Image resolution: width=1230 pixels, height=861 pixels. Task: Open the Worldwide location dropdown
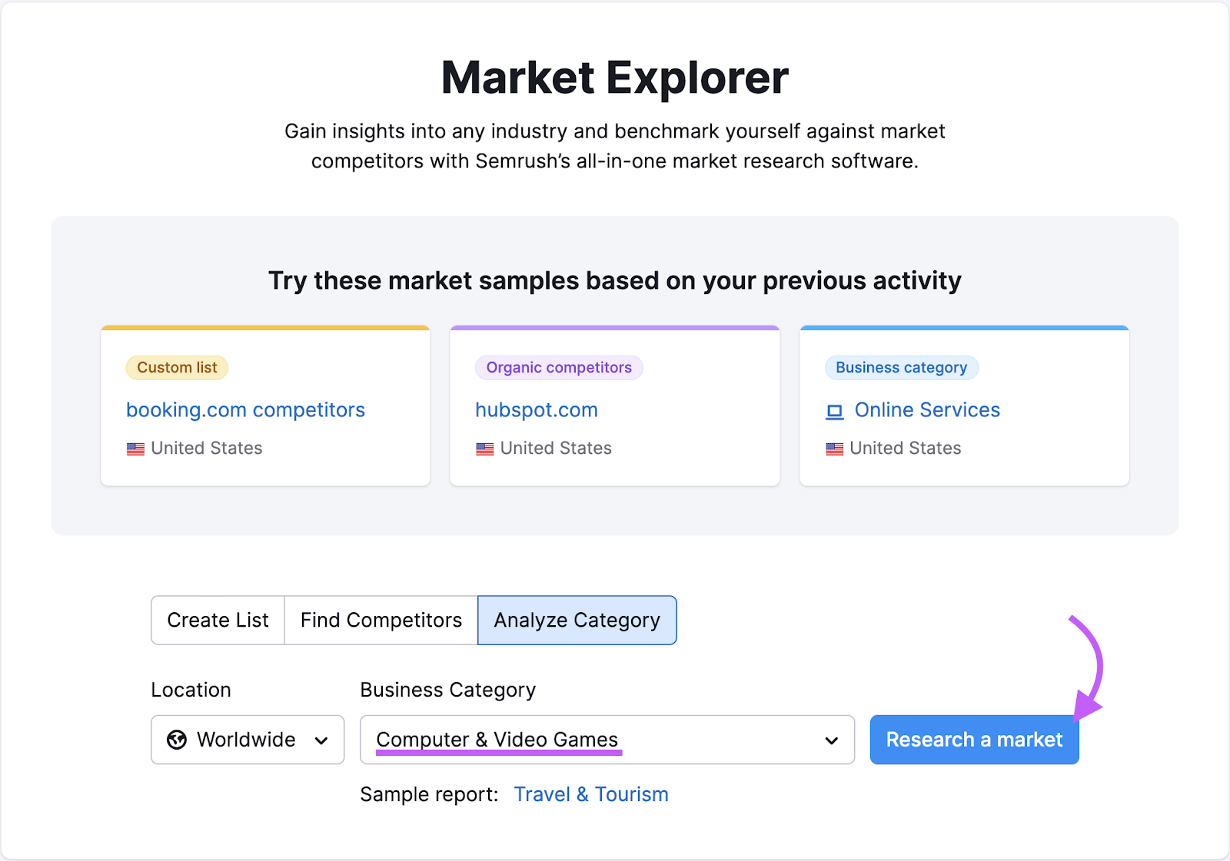click(248, 740)
